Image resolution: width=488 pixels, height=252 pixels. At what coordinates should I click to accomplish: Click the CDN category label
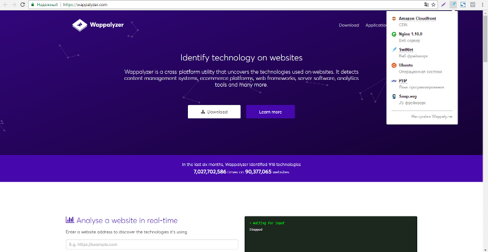[403, 25]
